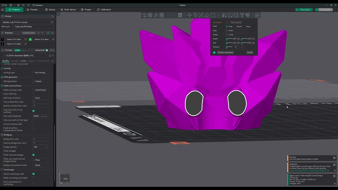Click the Add model cube icon

click(x=144, y=15)
